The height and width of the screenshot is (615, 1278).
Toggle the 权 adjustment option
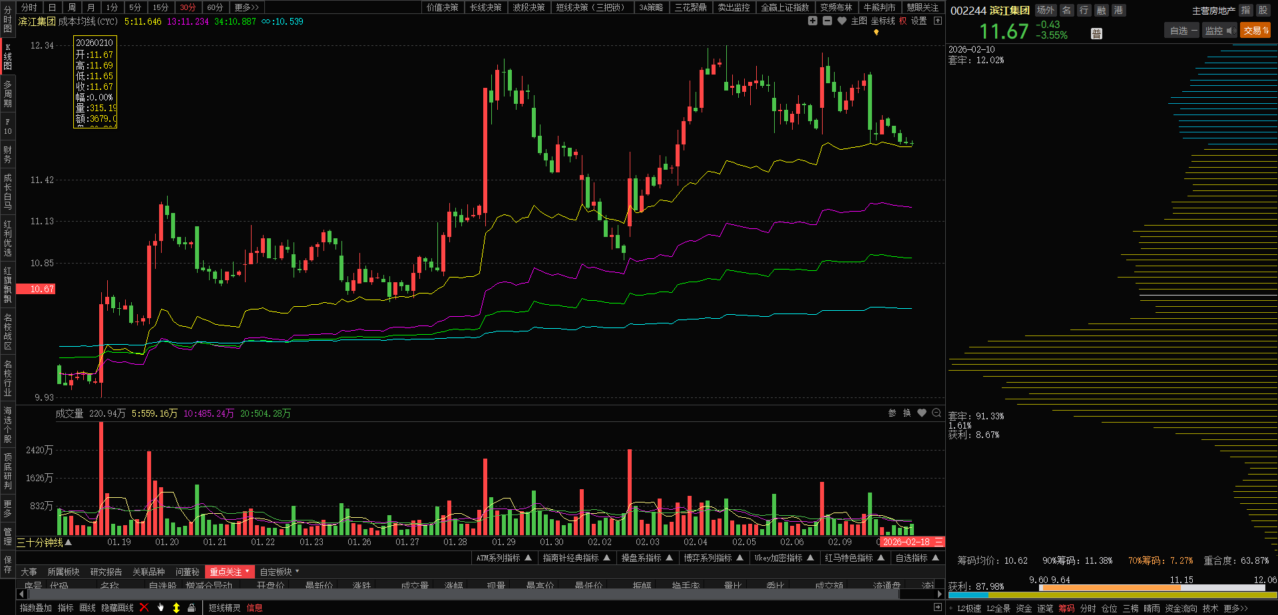pos(903,21)
